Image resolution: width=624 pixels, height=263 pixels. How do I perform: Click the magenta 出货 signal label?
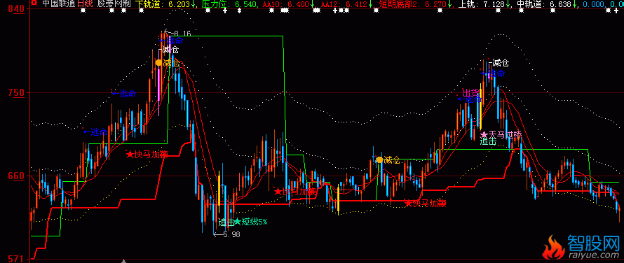tap(470, 92)
